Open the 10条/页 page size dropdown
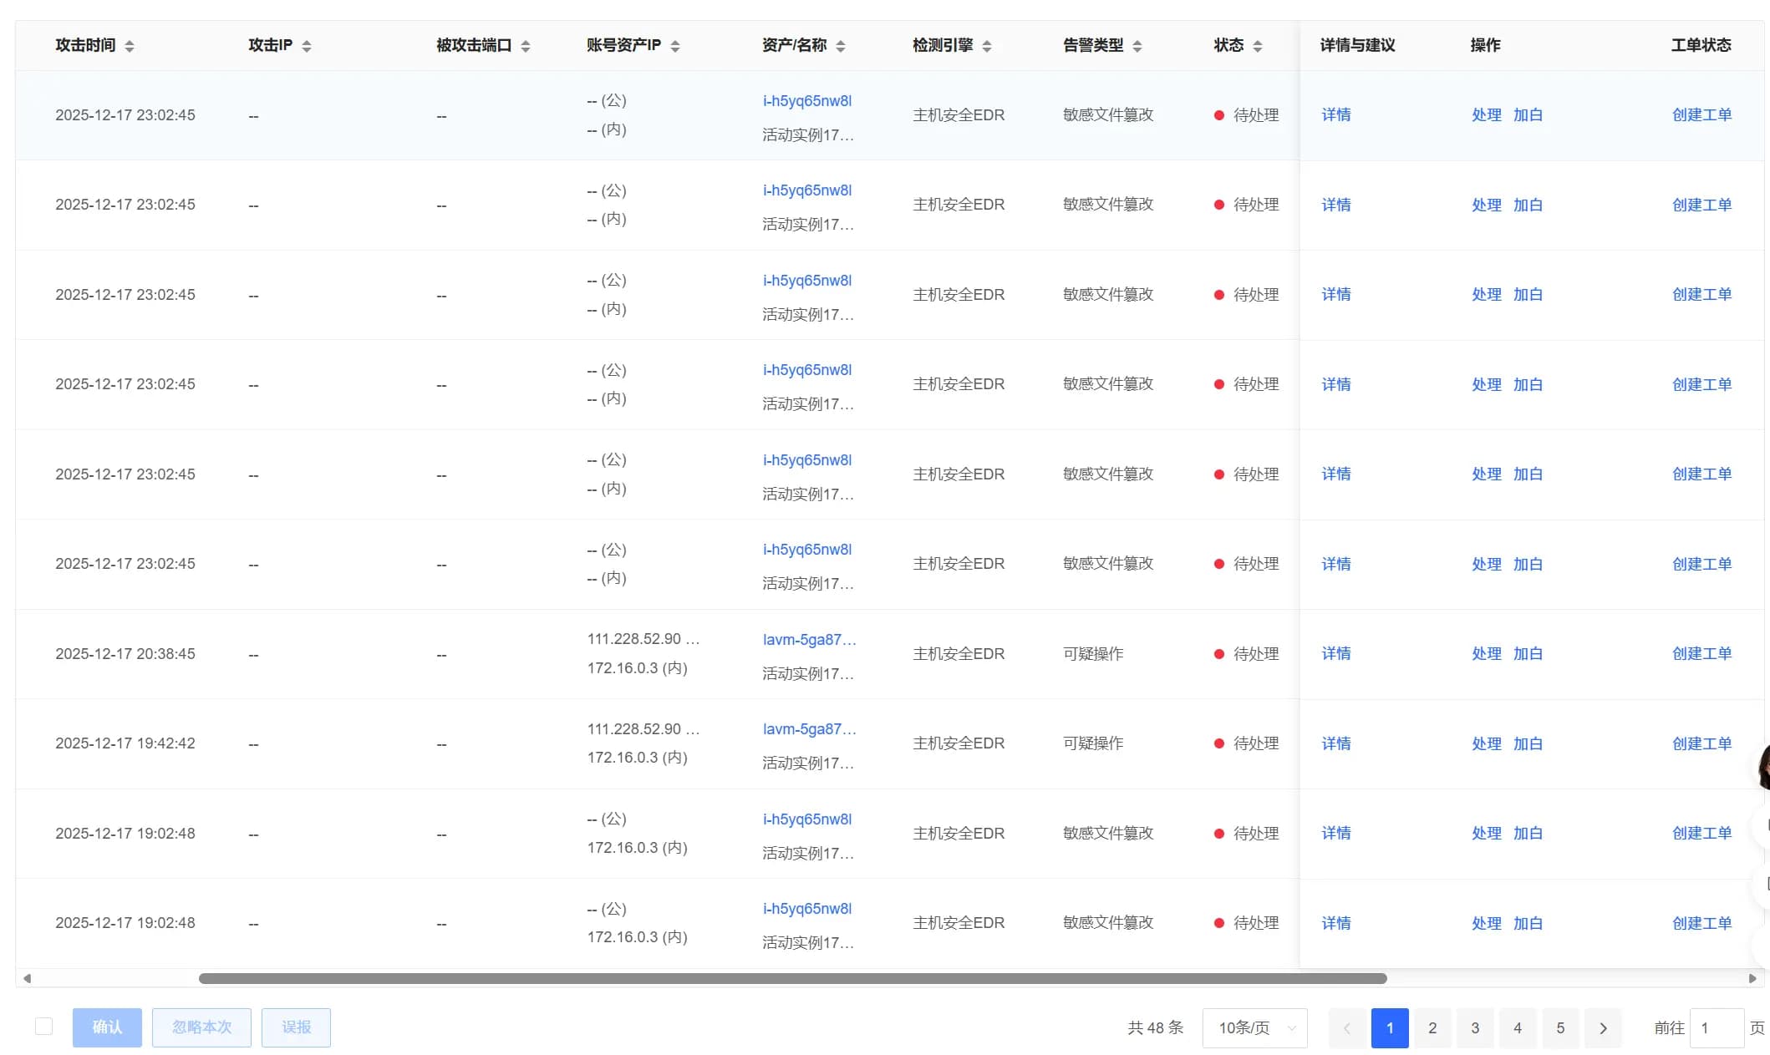The width and height of the screenshot is (1770, 1055). pyautogui.click(x=1254, y=1028)
